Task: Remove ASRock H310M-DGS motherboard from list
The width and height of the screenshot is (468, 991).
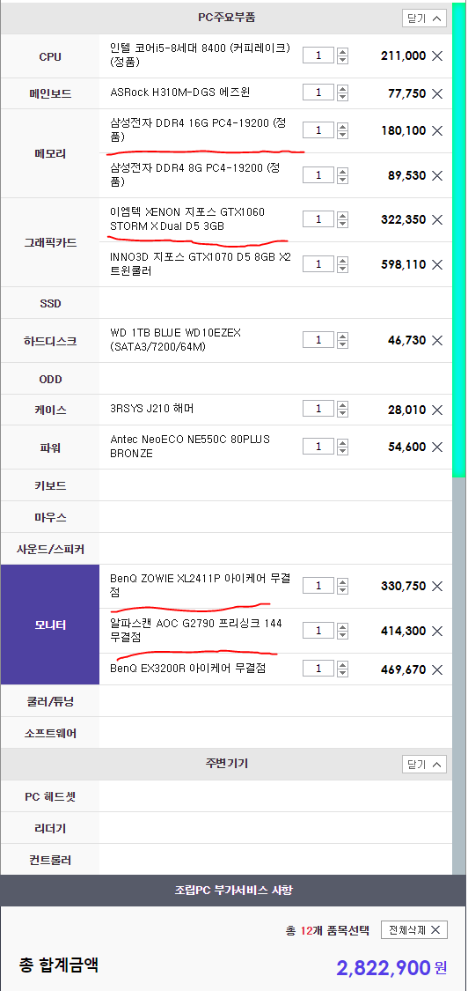Action: pos(437,93)
